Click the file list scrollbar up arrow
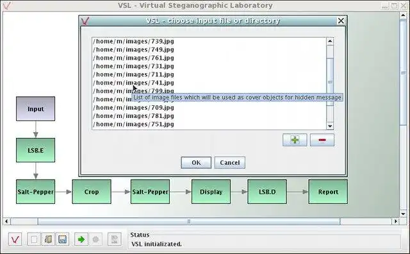The height and width of the screenshot is (254, 410). pos(330,41)
